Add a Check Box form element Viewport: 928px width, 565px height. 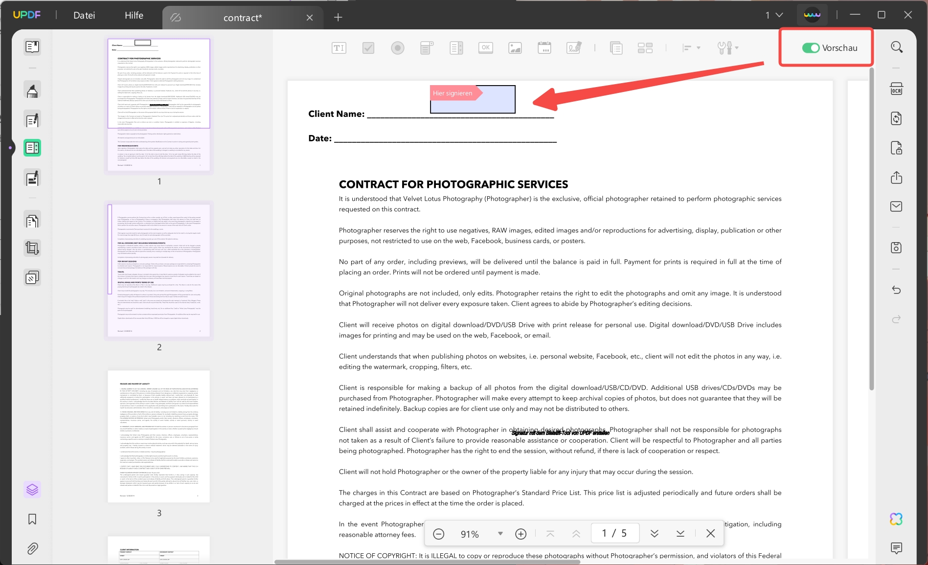tap(368, 48)
